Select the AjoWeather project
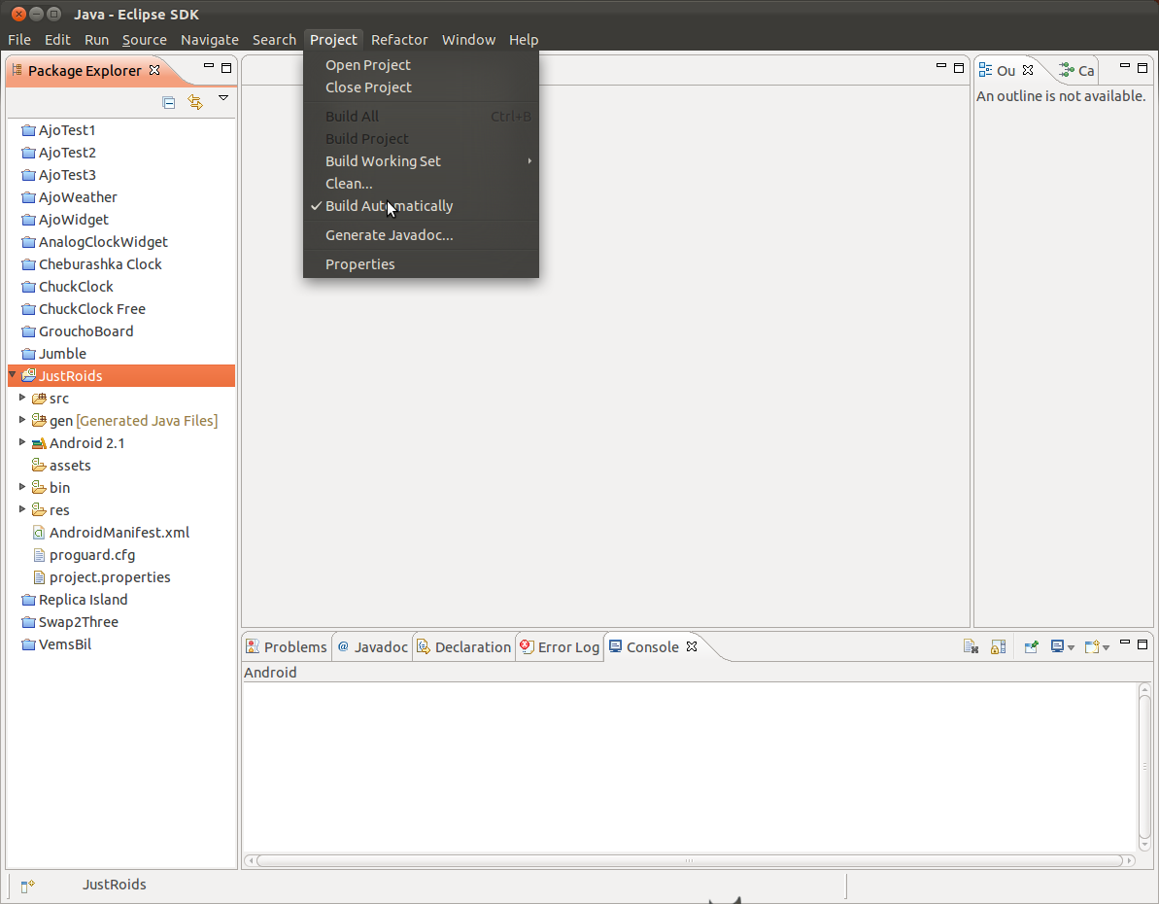 click(70, 197)
